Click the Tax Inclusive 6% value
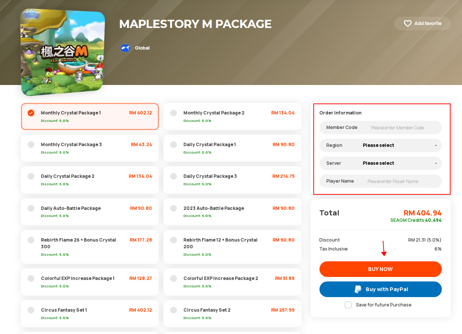Image resolution: width=462 pixels, height=334 pixels. pyautogui.click(x=438, y=249)
